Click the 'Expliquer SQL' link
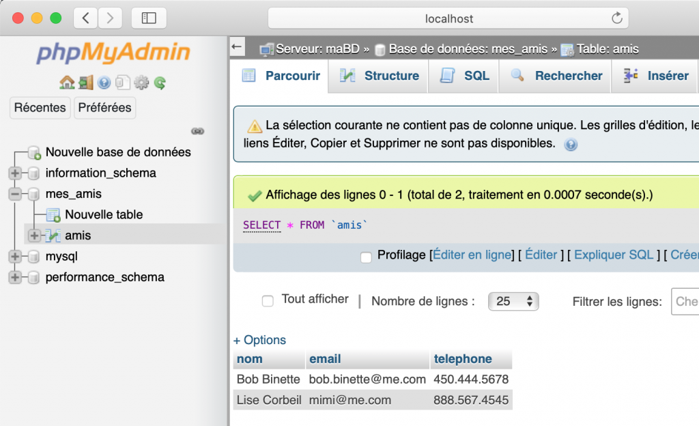This screenshot has width=699, height=426. click(614, 255)
